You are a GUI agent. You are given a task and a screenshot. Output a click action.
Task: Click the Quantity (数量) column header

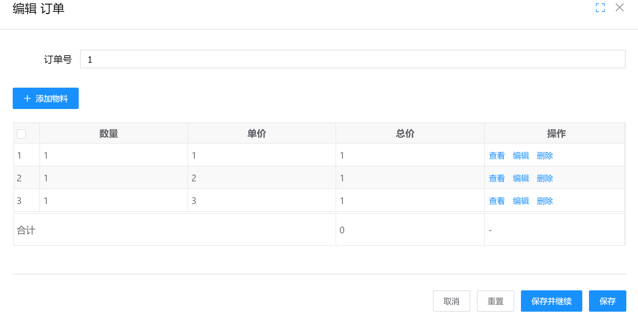point(109,134)
